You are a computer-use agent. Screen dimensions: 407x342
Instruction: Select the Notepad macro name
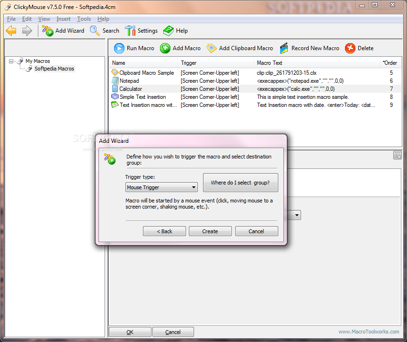point(129,81)
